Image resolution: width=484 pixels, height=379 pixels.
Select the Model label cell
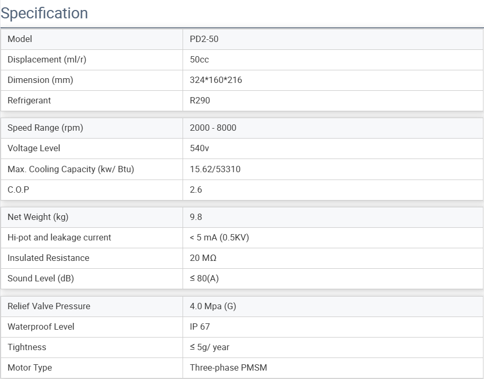coord(92,39)
